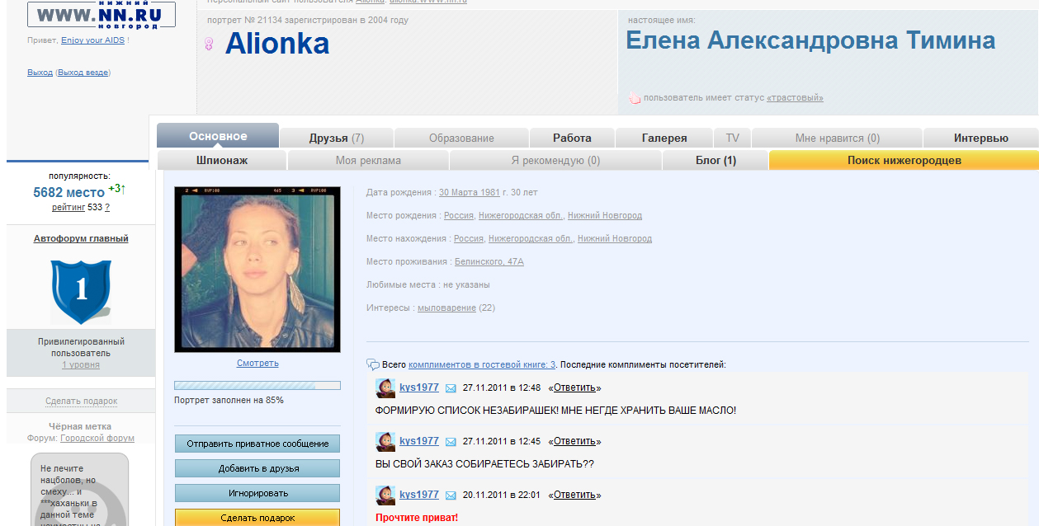Click Ответить on the 12:45 comment
This screenshot has height=526, width=1039.
pyautogui.click(x=574, y=441)
